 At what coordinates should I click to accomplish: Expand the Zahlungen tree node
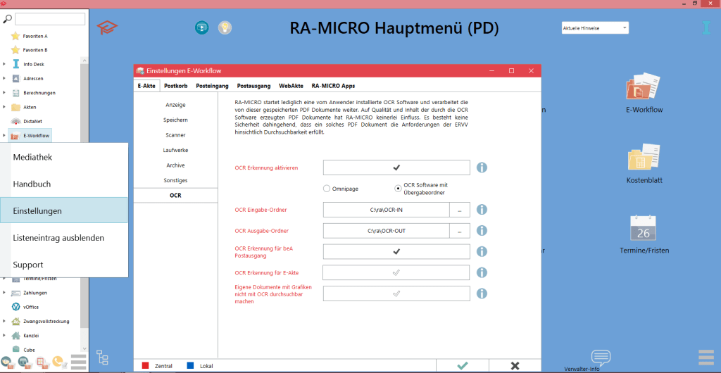click(4, 293)
